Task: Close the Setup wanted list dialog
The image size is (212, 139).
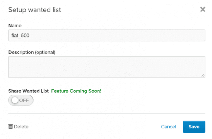Action: tap(202, 9)
